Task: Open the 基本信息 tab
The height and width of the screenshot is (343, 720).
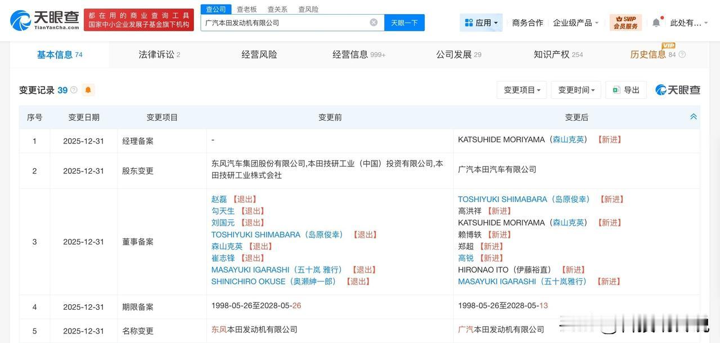Action: 60,55
